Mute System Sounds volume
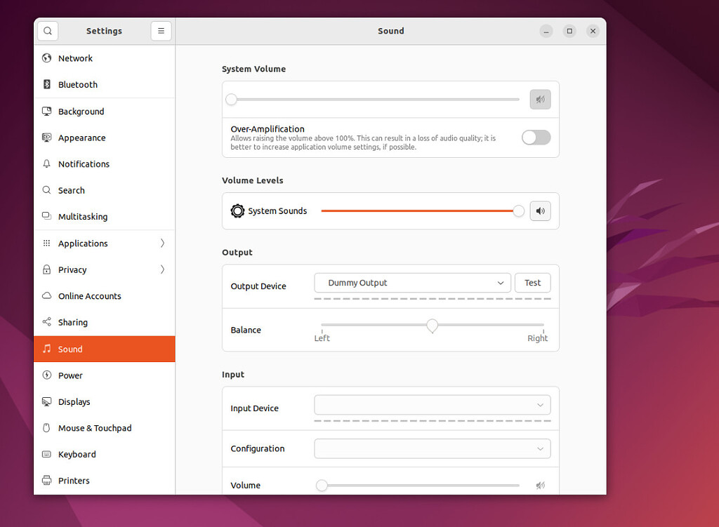Image resolution: width=719 pixels, height=527 pixels. 540,211
